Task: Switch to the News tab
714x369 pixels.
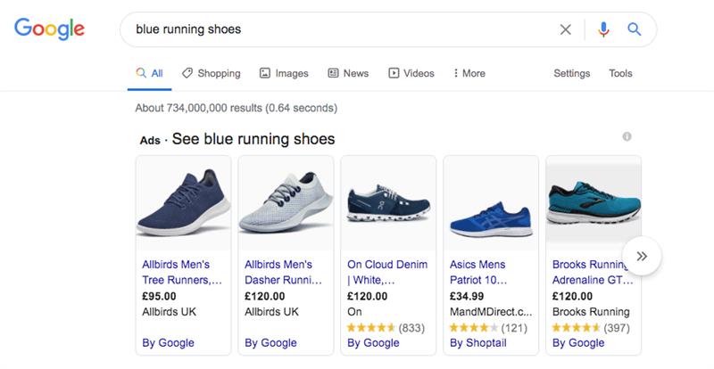Action: [x=348, y=73]
